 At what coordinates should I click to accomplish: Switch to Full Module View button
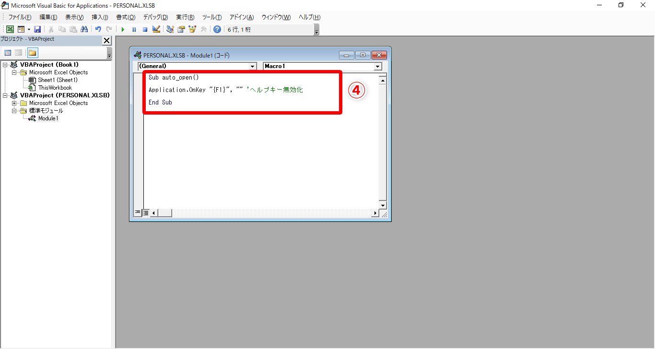pyautogui.click(x=145, y=213)
